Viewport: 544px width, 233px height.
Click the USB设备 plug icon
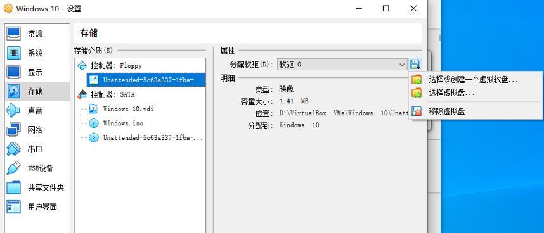pos(13,168)
